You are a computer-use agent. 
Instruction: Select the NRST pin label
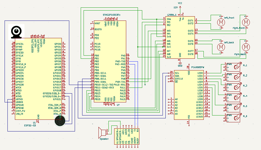coord(97,23)
